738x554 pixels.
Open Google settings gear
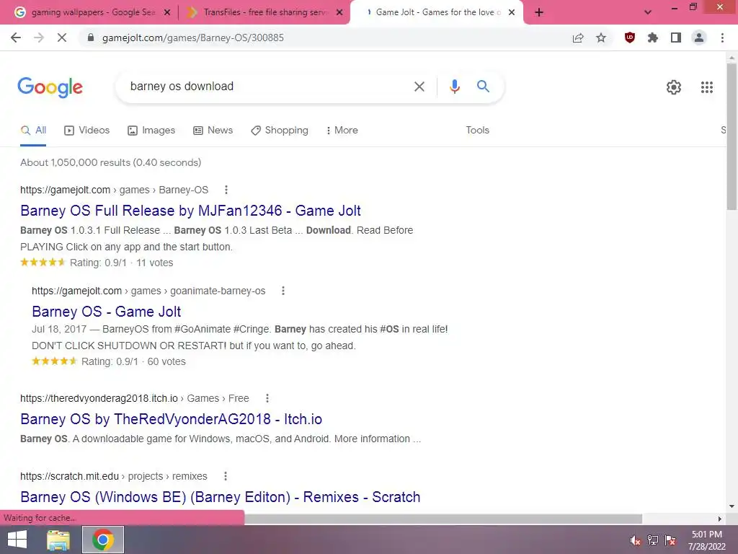pyautogui.click(x=674, y=87)
